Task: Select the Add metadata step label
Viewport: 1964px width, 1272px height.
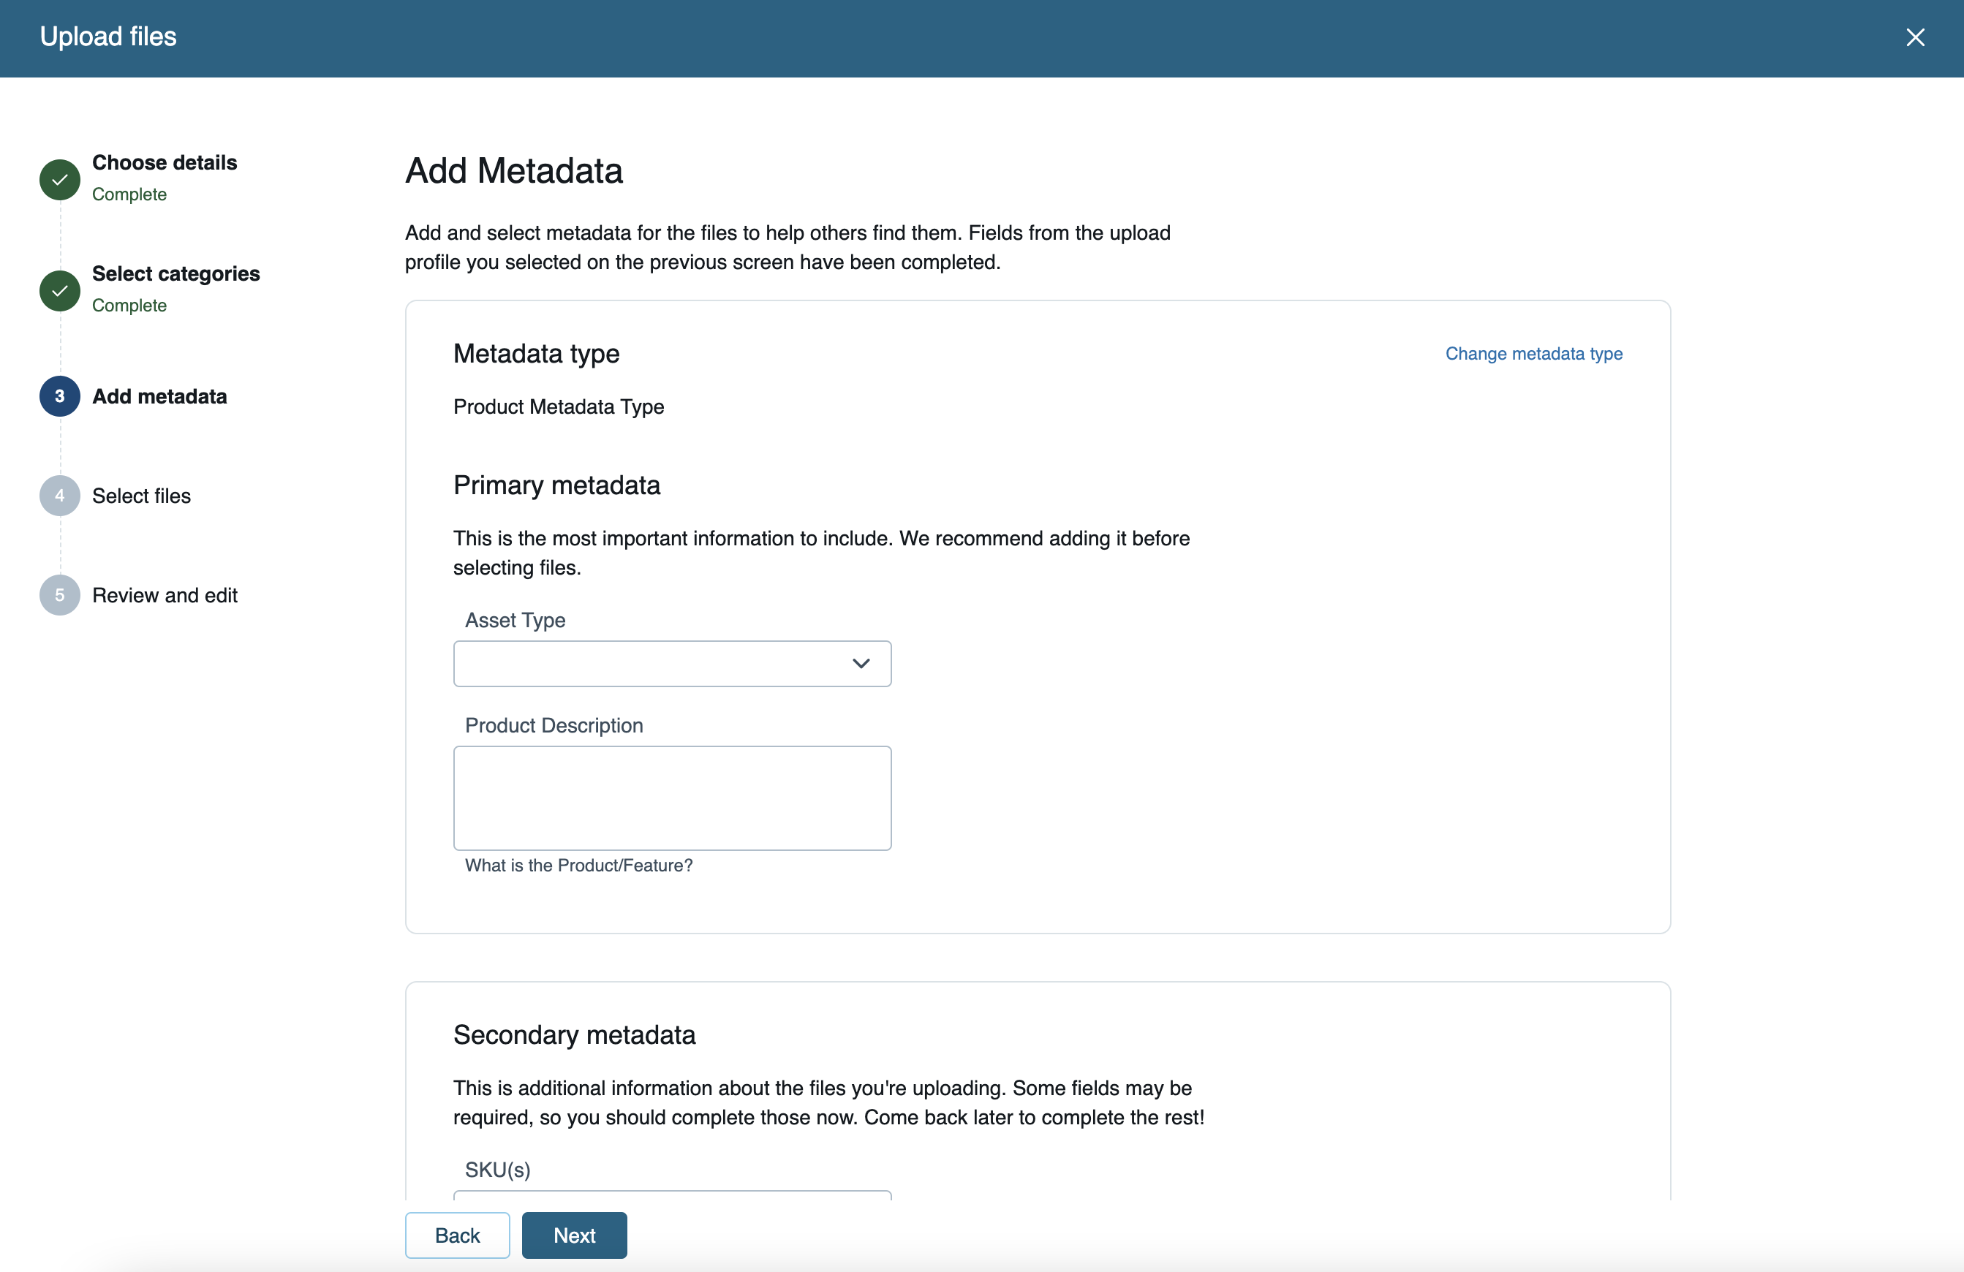Action: pyautogui.click(x=159, y=397)
